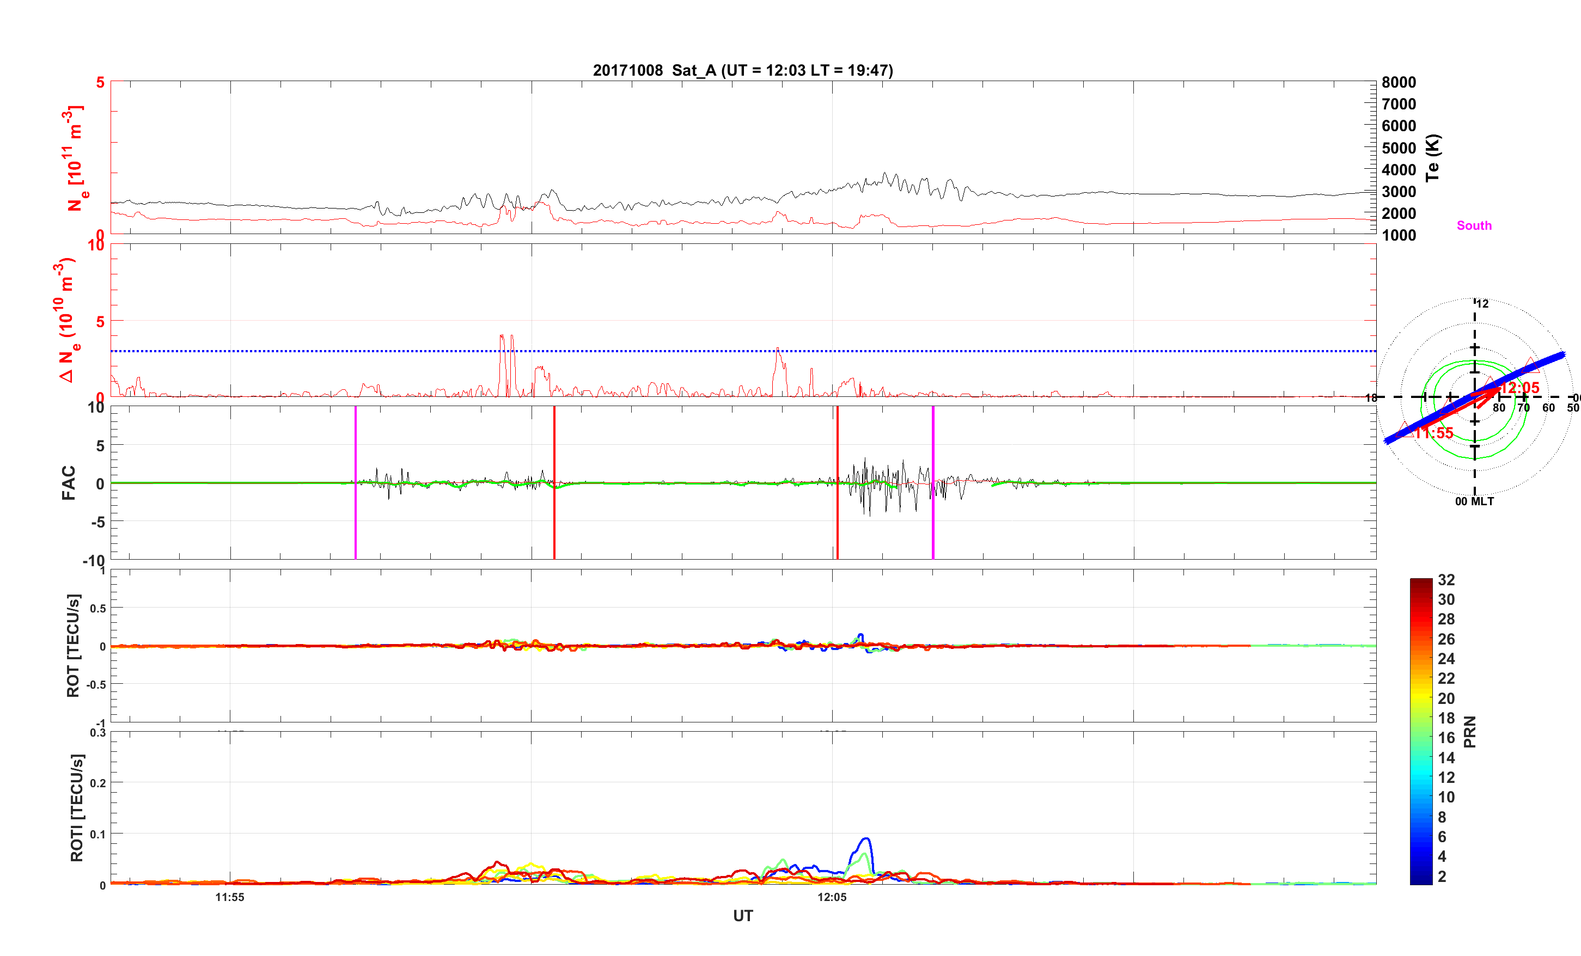Viewport: 1581px width, 956px height.
Task: Click the 'UT' x-axis label
Action: tap(742, 916)
